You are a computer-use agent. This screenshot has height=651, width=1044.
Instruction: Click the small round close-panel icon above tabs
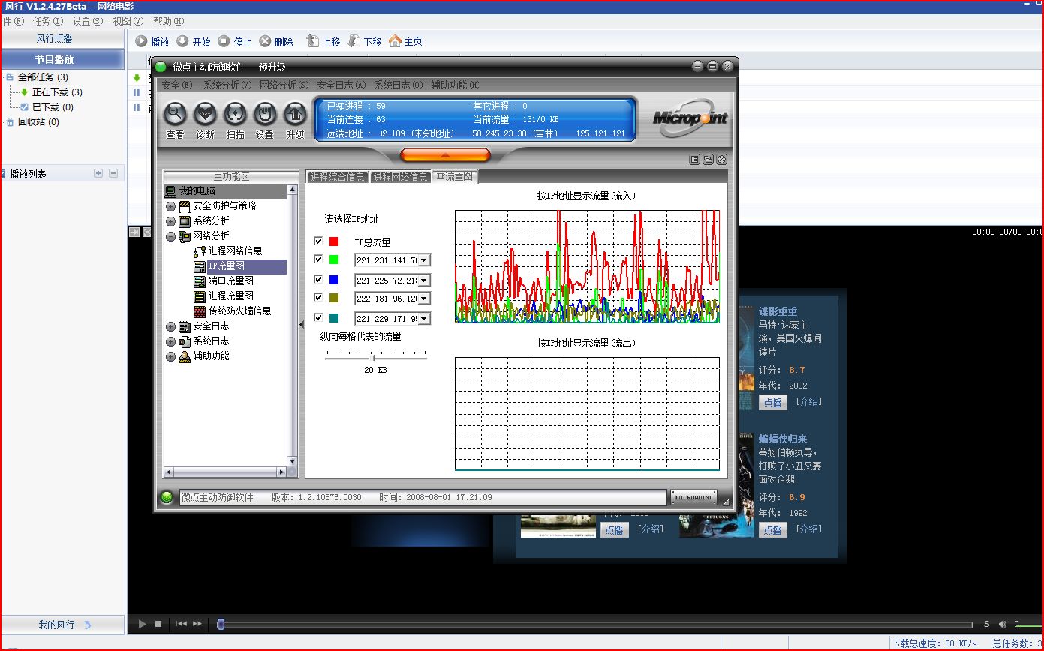coord(721,159)
